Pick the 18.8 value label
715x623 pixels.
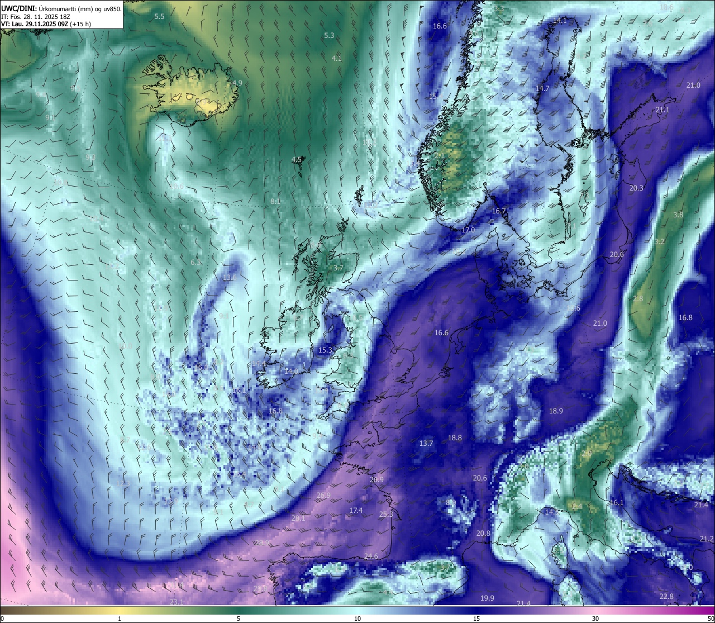455,437
